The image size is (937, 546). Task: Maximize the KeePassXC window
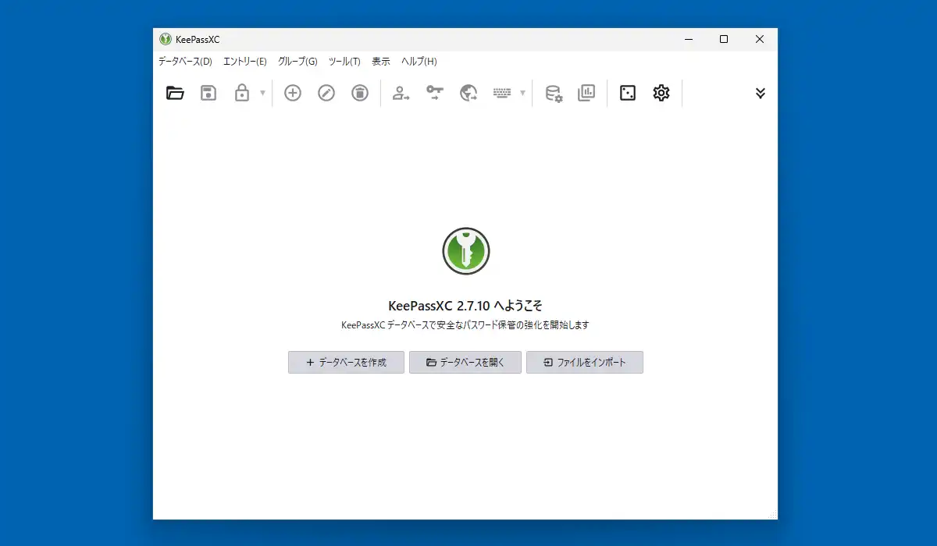[x=724, y=40]
